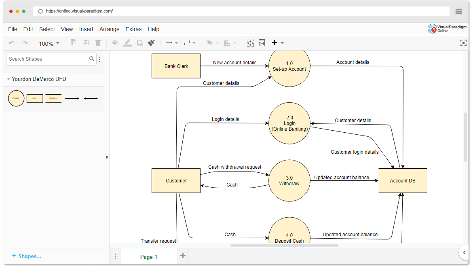The height and width of the screenshot is (269, 473).
Task: Click the horizontal scrollbar under the canvas
Action: pyautogui.click(x=284, y=246)
